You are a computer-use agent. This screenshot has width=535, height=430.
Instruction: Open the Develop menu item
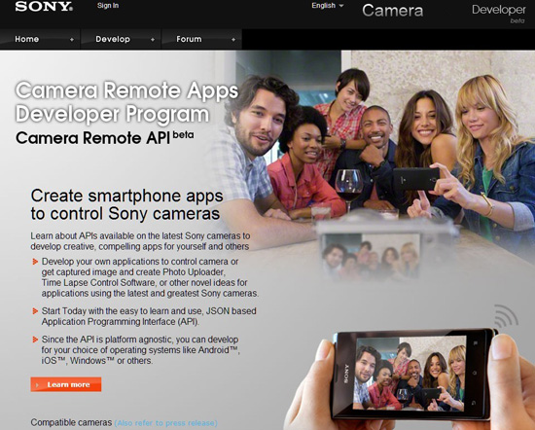pyautogui.click(x=113, y=39)
